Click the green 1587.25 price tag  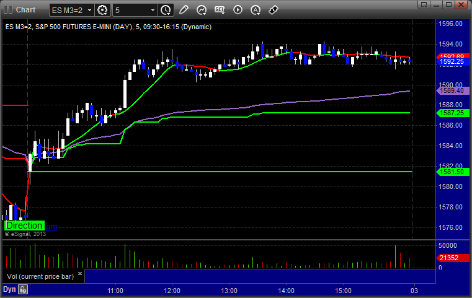click(x=452, y=113)
